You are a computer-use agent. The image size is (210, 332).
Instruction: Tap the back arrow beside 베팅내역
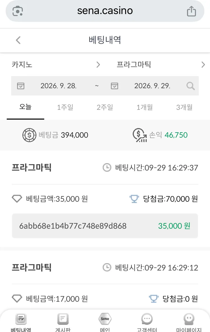click(x=18, y=40)
